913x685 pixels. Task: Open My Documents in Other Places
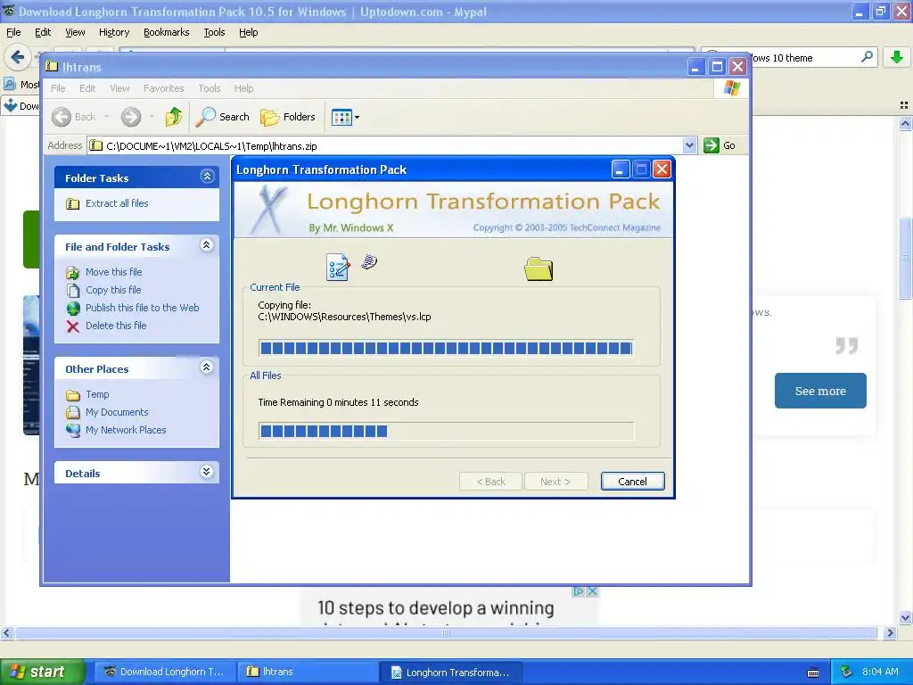pos(117,412)
